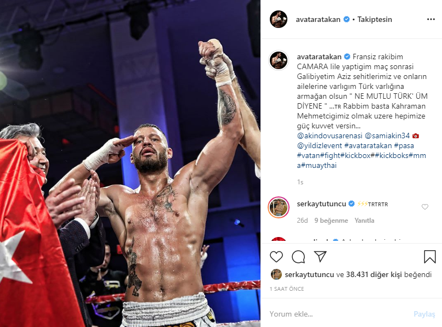Open avataratakan profile picture in header
The image size is (442, 327).
click(279, 19)
